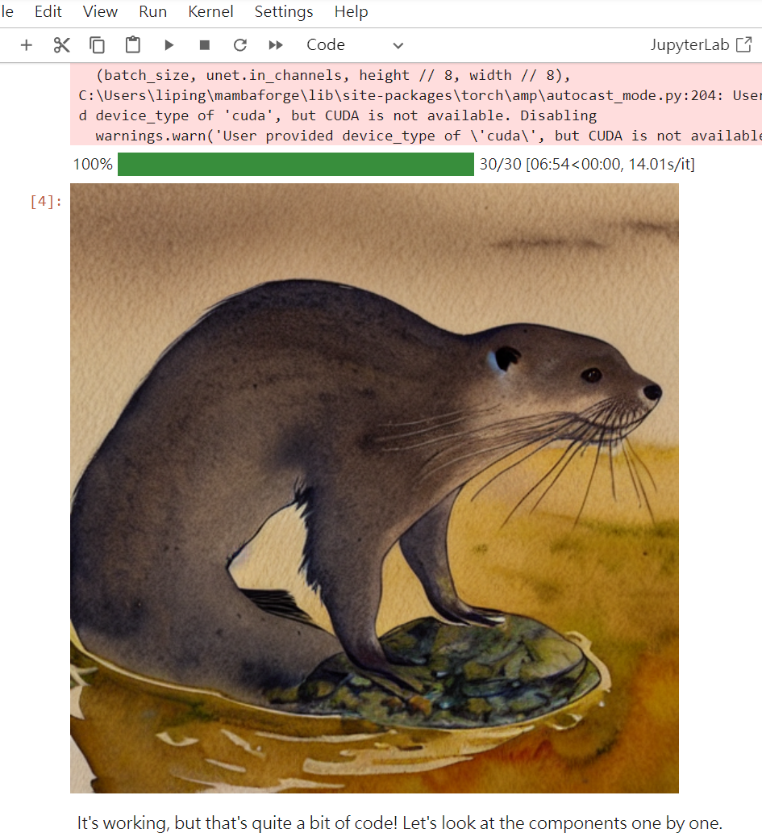
Task: Click the [4]: output prompt
Action: (46, 202)
